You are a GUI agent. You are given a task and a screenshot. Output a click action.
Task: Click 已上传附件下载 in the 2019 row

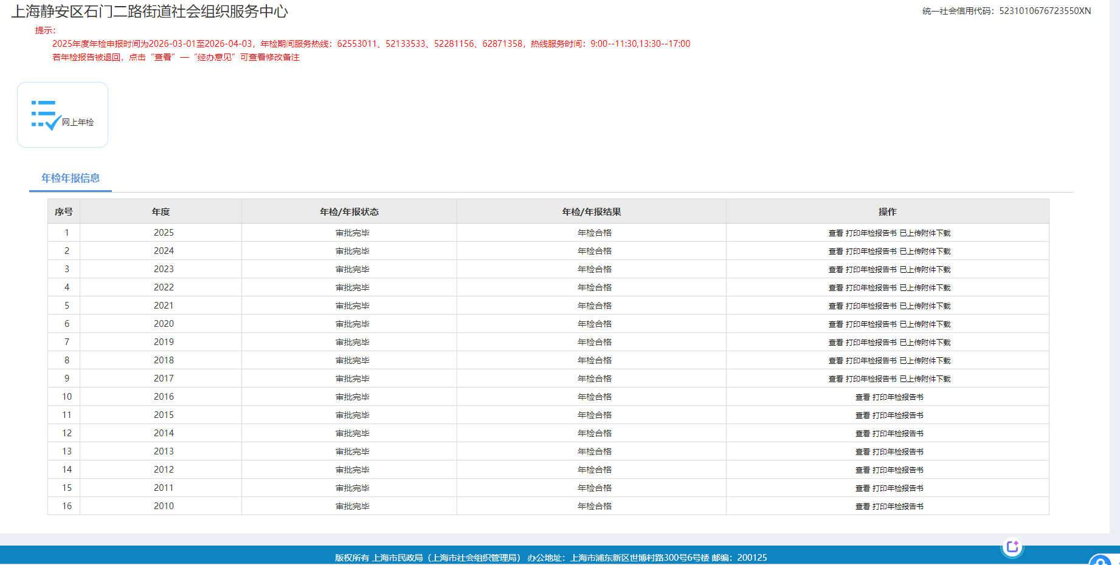[925, 343]
